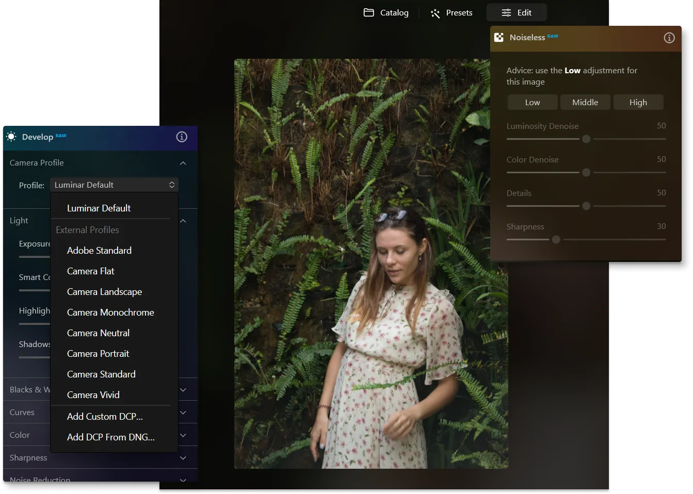Viewport: 693px width, 494px height.
Task: Expand the Sharpness section chevron
Action: coord(183,458)
